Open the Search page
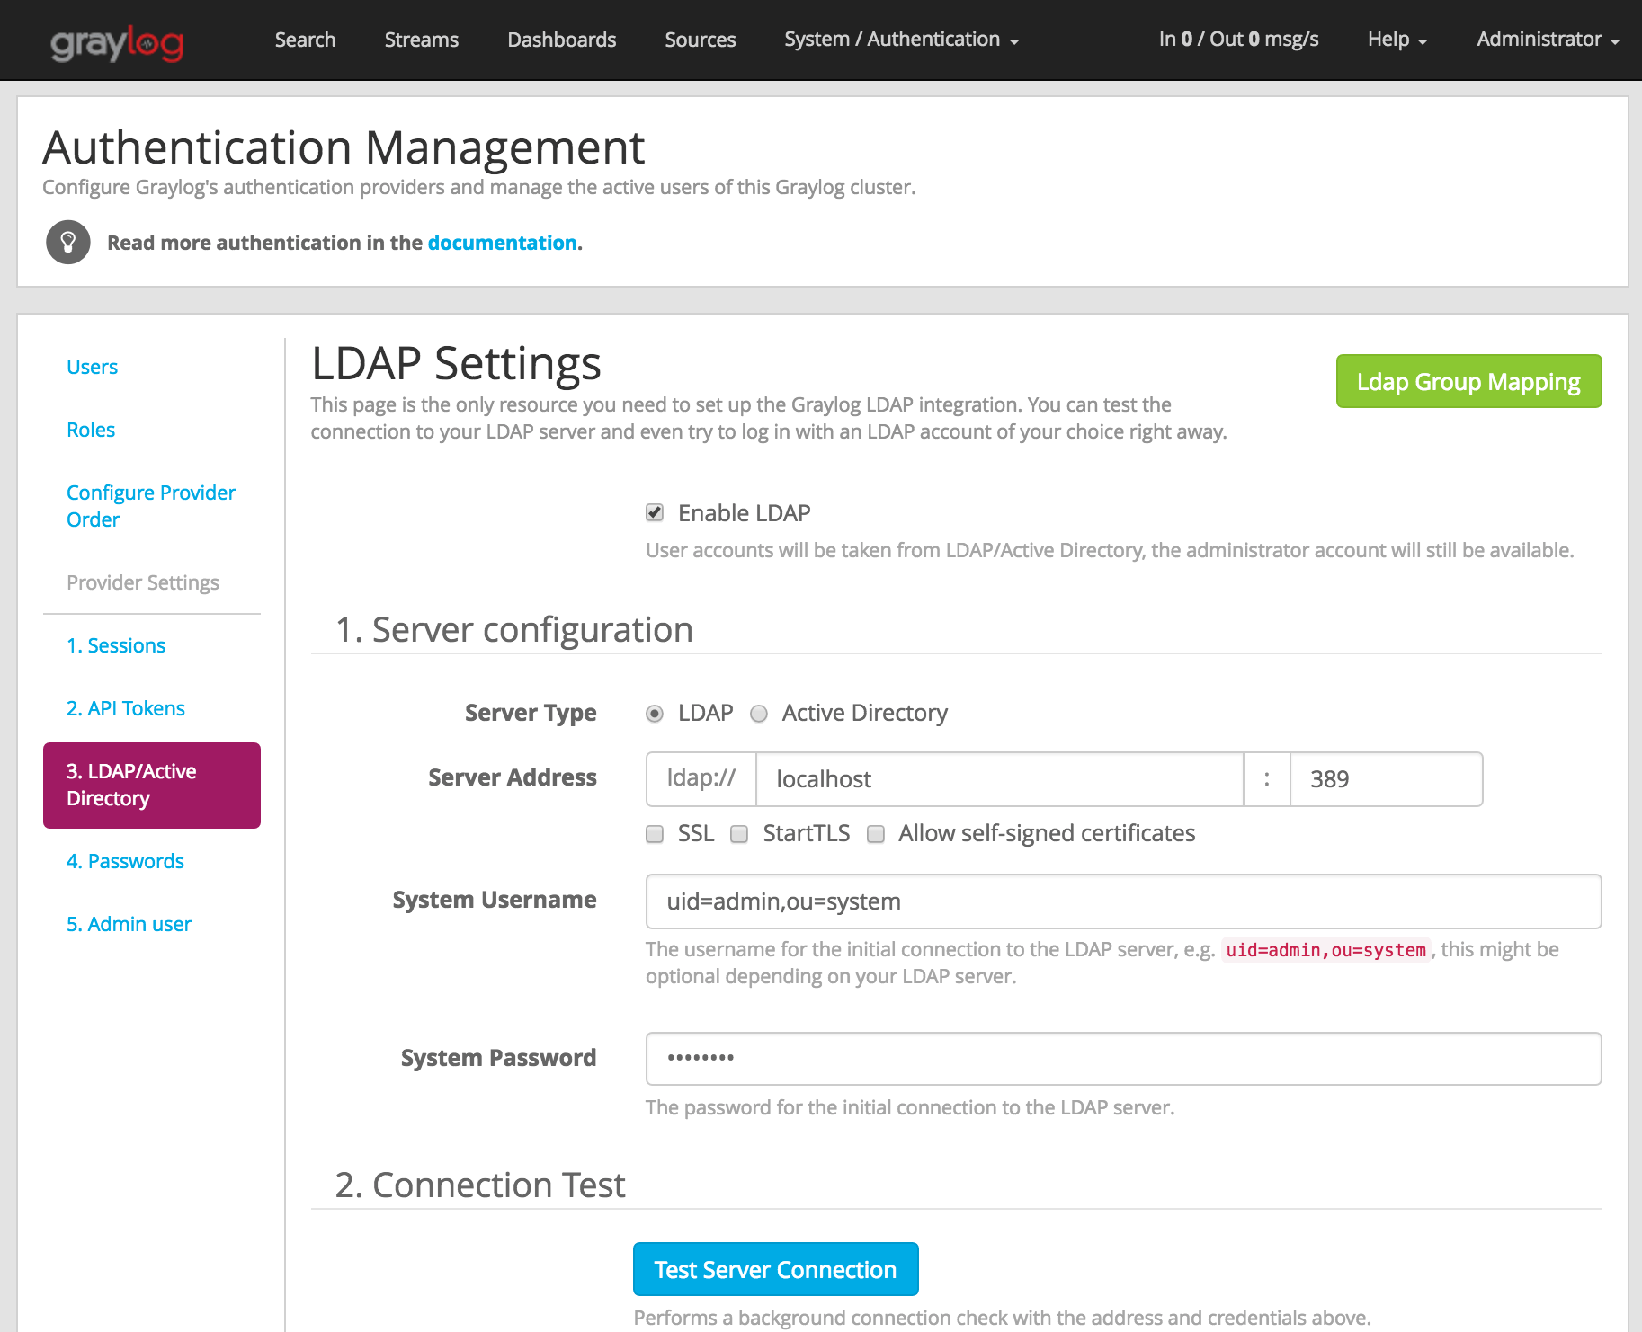Viewport: 1642px width, 1332px height. click(305, 40)
